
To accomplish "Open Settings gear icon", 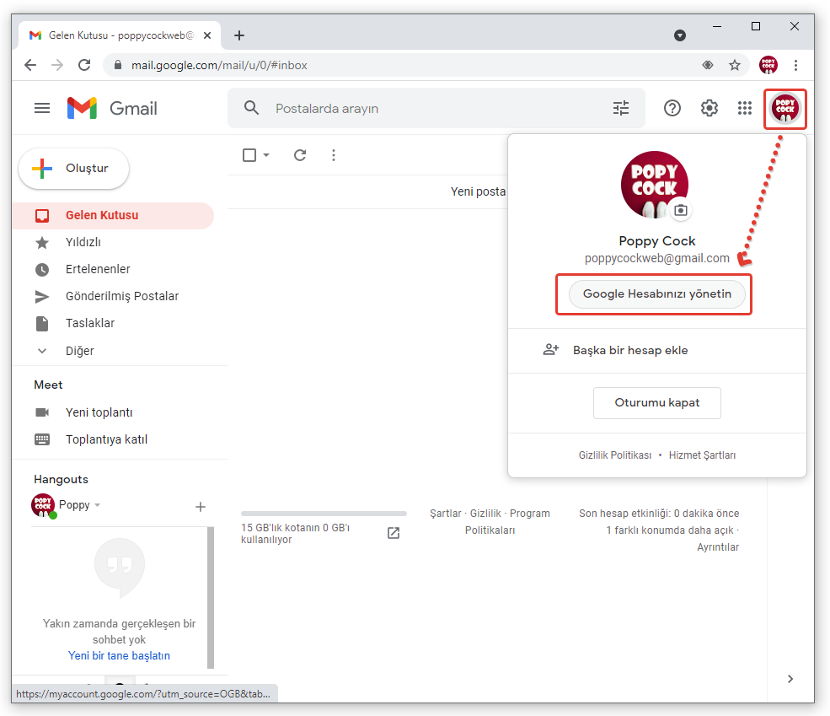I will tap(710, 108).
